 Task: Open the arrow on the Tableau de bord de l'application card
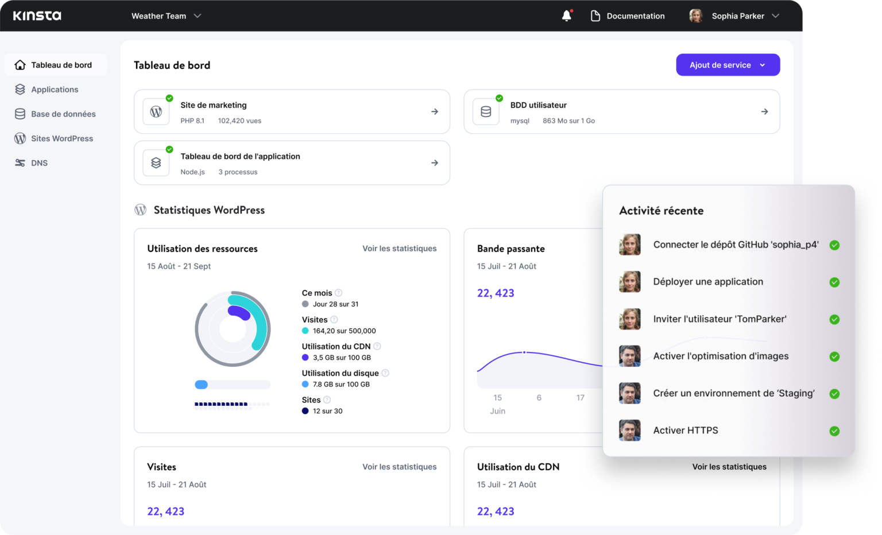[x=435, y=162]
